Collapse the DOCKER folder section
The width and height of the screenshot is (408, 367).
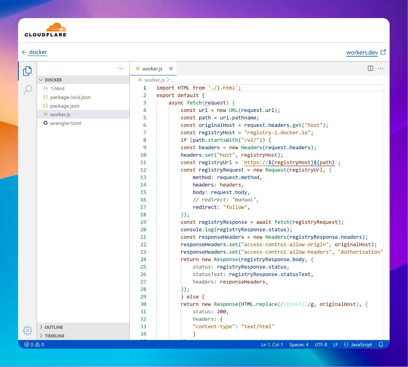83,80
